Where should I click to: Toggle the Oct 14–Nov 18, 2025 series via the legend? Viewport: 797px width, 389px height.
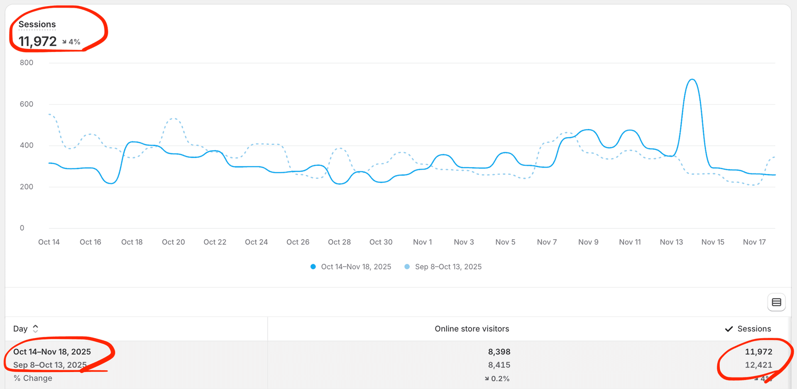pos(356,267)
